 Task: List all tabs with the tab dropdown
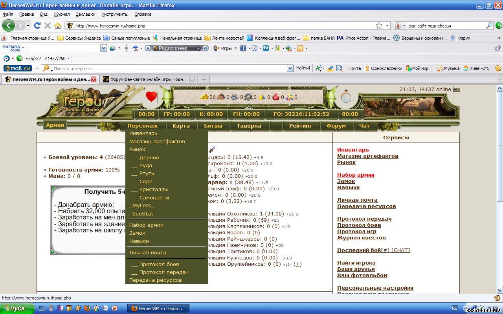pos(499,79)
